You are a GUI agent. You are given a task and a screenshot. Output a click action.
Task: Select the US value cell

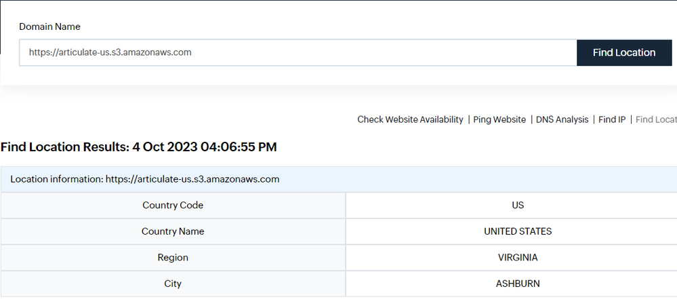click(518, 205)
